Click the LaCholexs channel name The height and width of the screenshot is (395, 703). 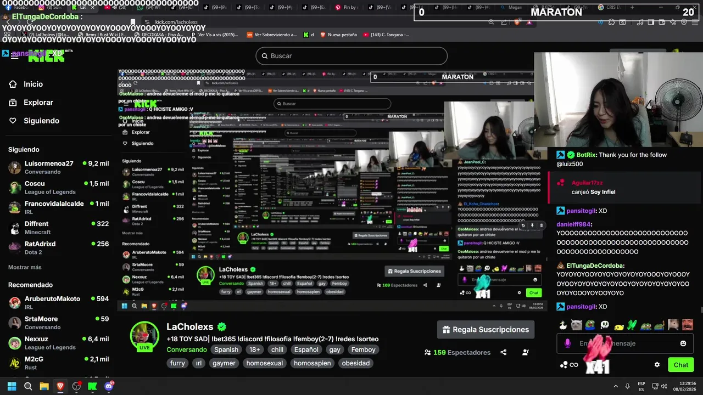pyautogui.click(x=190, y=327)
